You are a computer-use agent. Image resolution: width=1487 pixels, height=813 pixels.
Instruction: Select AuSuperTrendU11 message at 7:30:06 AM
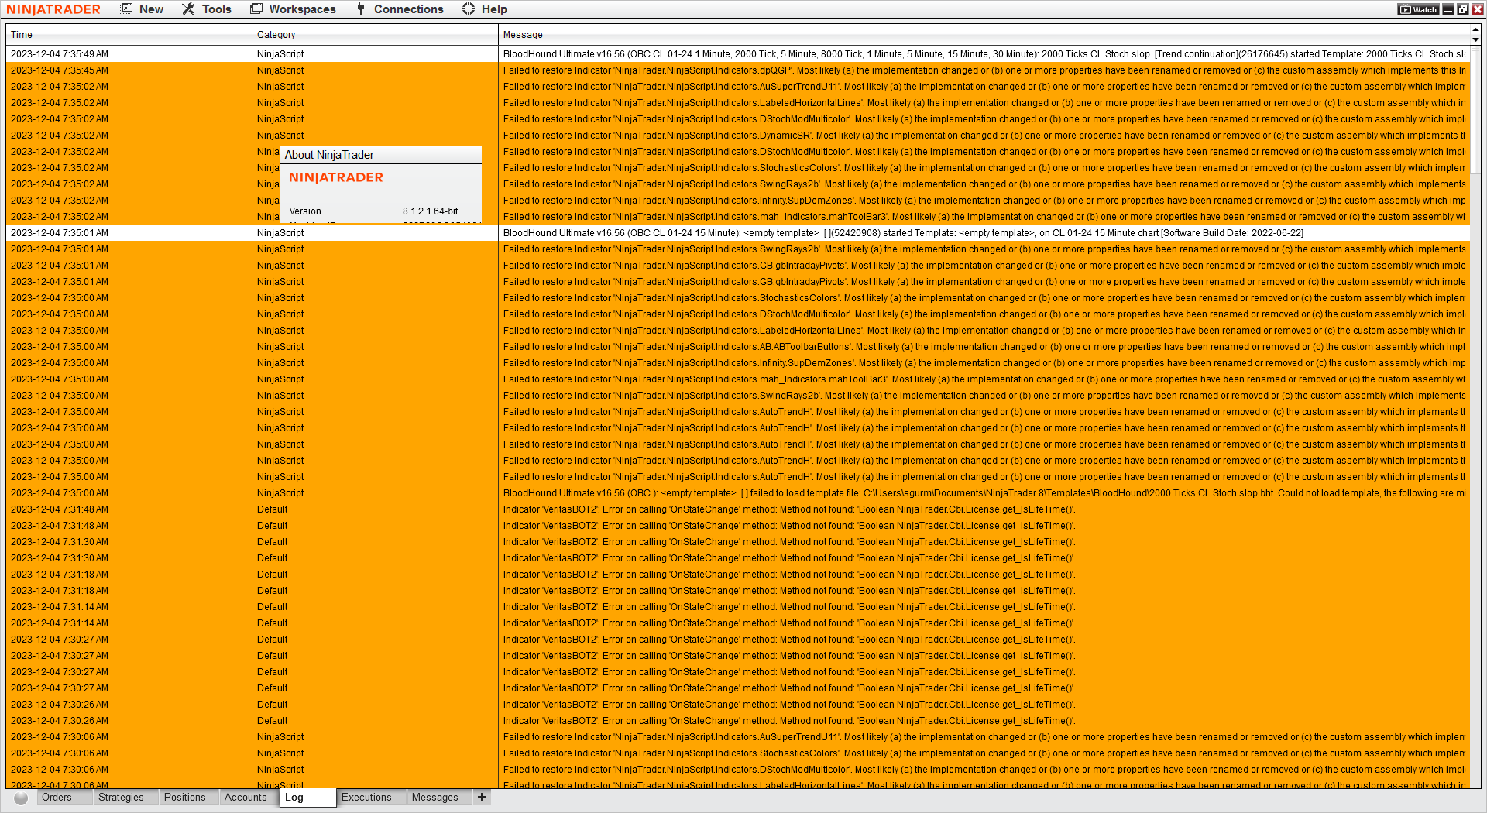[984, 737]
